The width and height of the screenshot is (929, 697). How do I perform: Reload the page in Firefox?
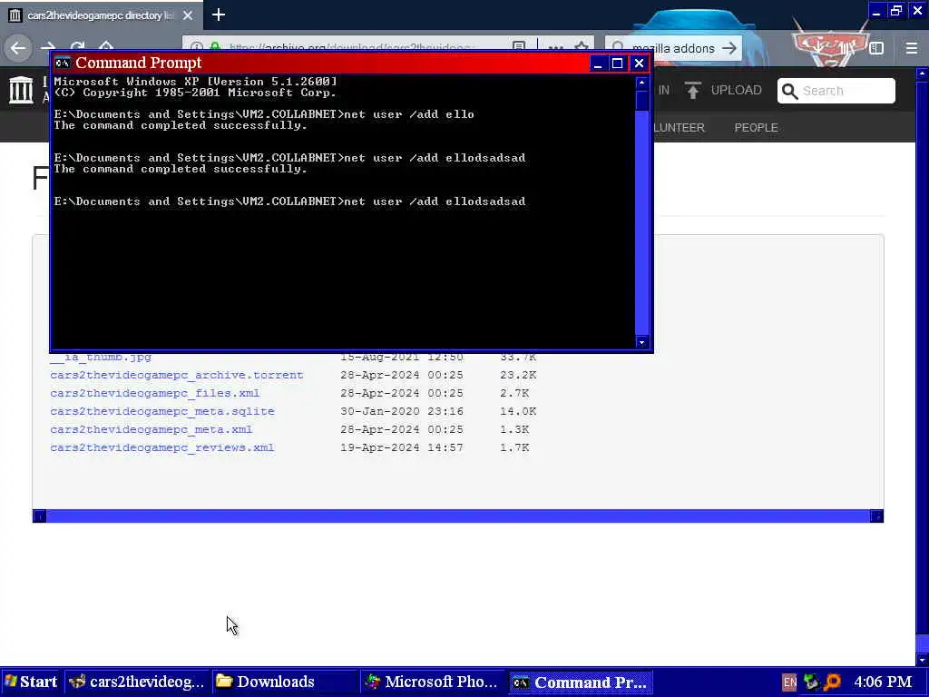click(77, 45)
